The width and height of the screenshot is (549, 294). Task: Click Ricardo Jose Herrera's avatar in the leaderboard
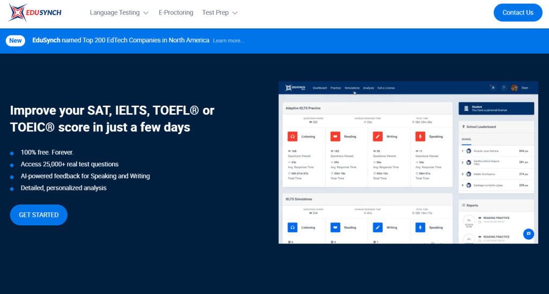tap(469, 151)
